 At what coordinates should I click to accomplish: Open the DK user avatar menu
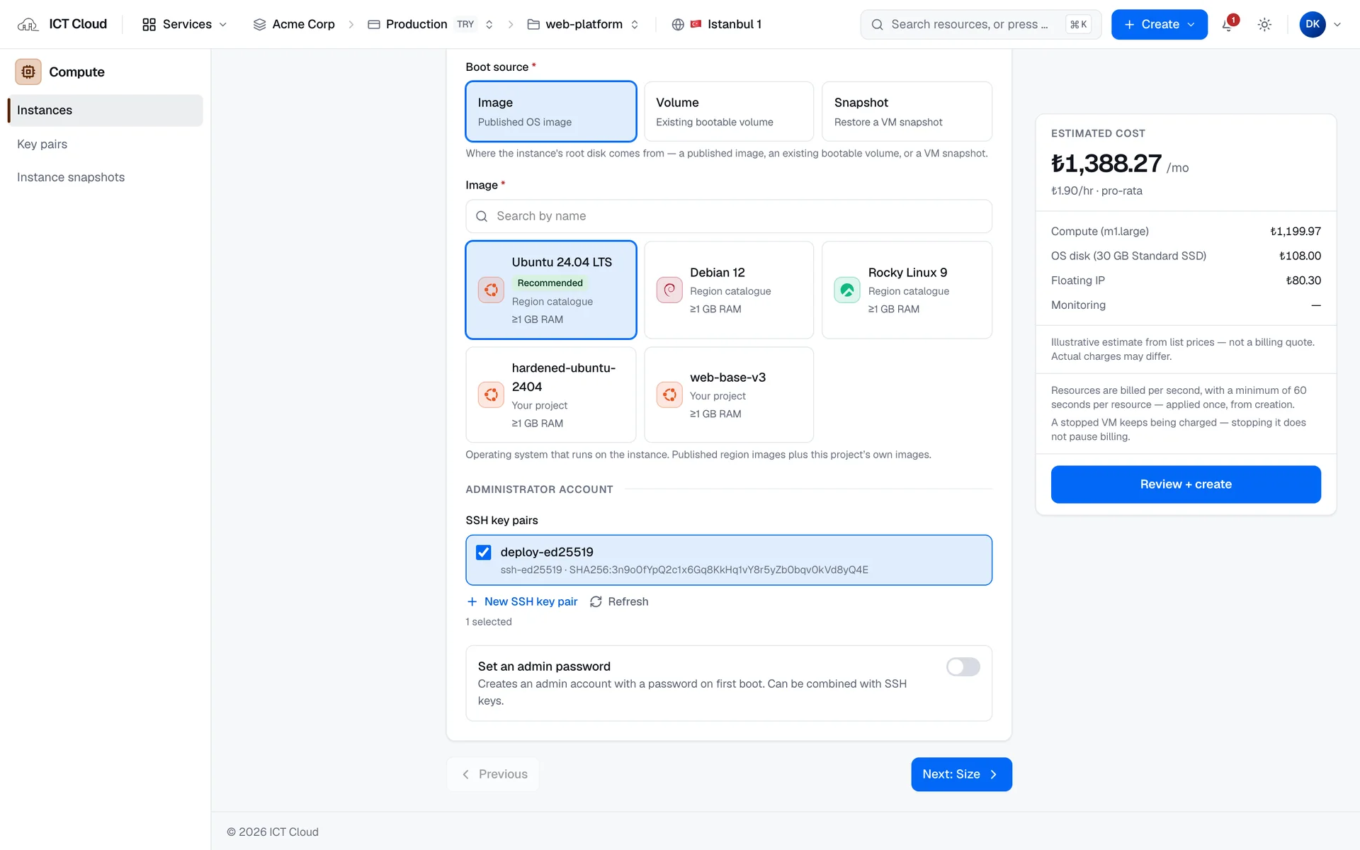(x=1312, y=25)
